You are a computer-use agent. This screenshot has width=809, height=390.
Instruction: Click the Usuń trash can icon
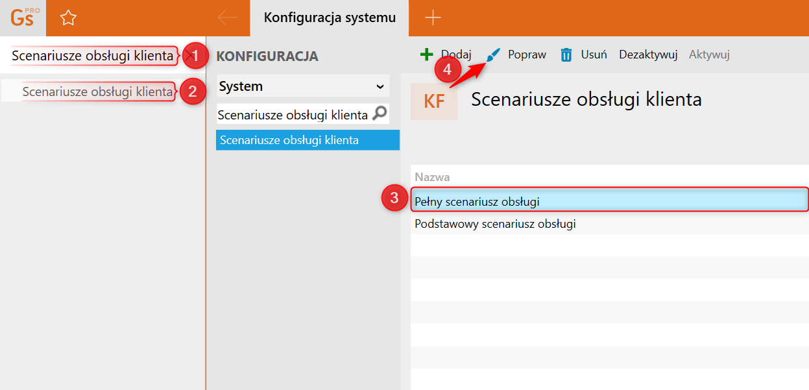(x=566, y=55)
